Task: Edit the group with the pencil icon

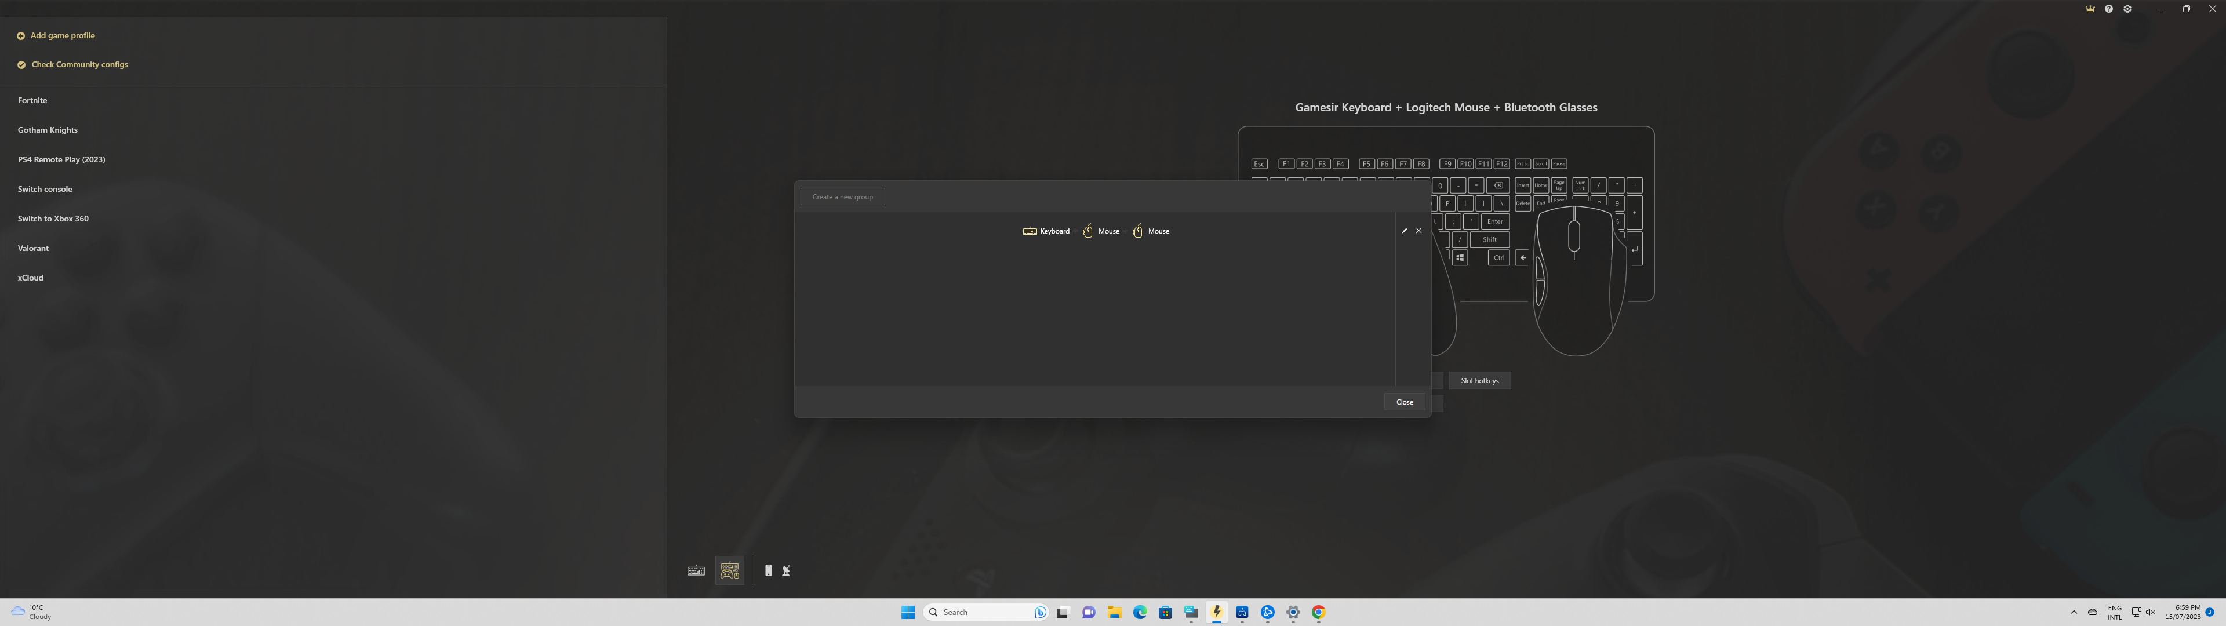Action: point(1404,231)
